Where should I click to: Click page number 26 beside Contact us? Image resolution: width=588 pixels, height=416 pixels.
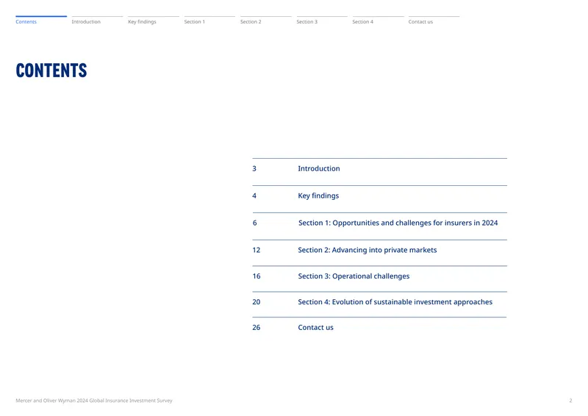point(256,328)
